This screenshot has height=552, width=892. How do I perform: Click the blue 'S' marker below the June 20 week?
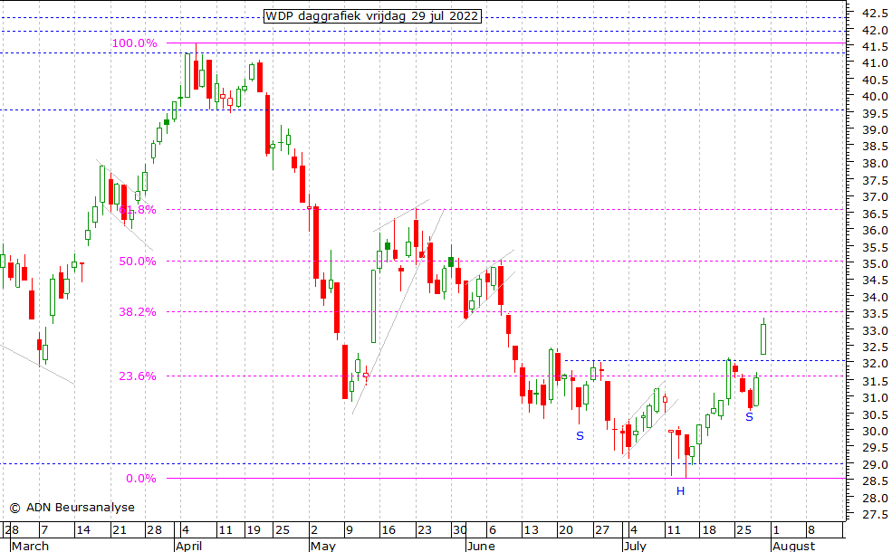[x=580, y=436]
